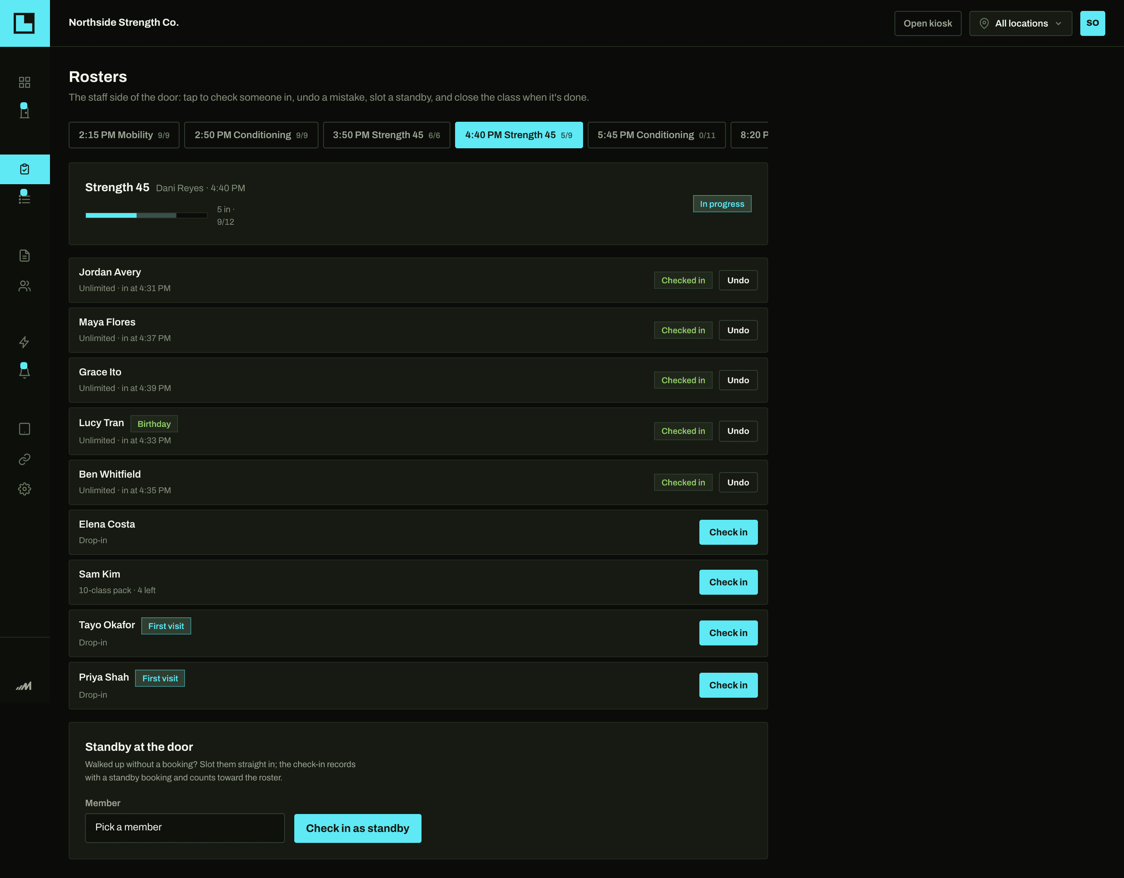Screen dimensions: 1124x878
Task: Undo Maya Flores's check-in
Action: pyautogui.click(x=738, y=331)
